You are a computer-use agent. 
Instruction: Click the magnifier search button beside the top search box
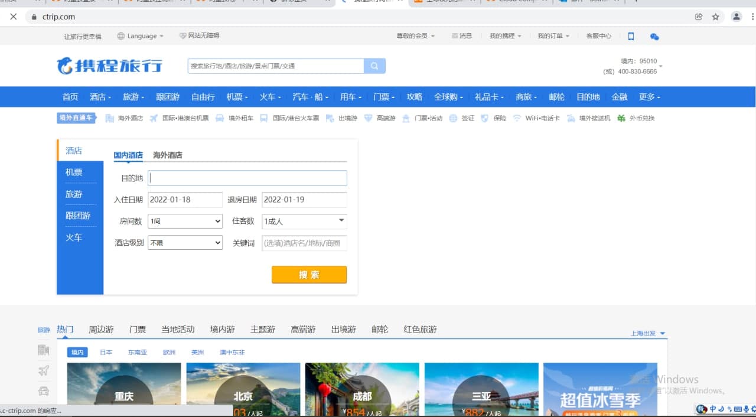pos(374,66)
